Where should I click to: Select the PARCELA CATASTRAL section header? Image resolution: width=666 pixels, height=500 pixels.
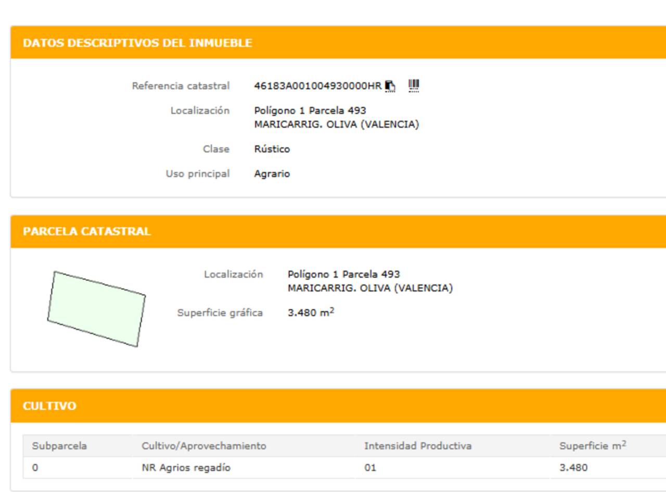pyautogui.click(x=86, y=231)
